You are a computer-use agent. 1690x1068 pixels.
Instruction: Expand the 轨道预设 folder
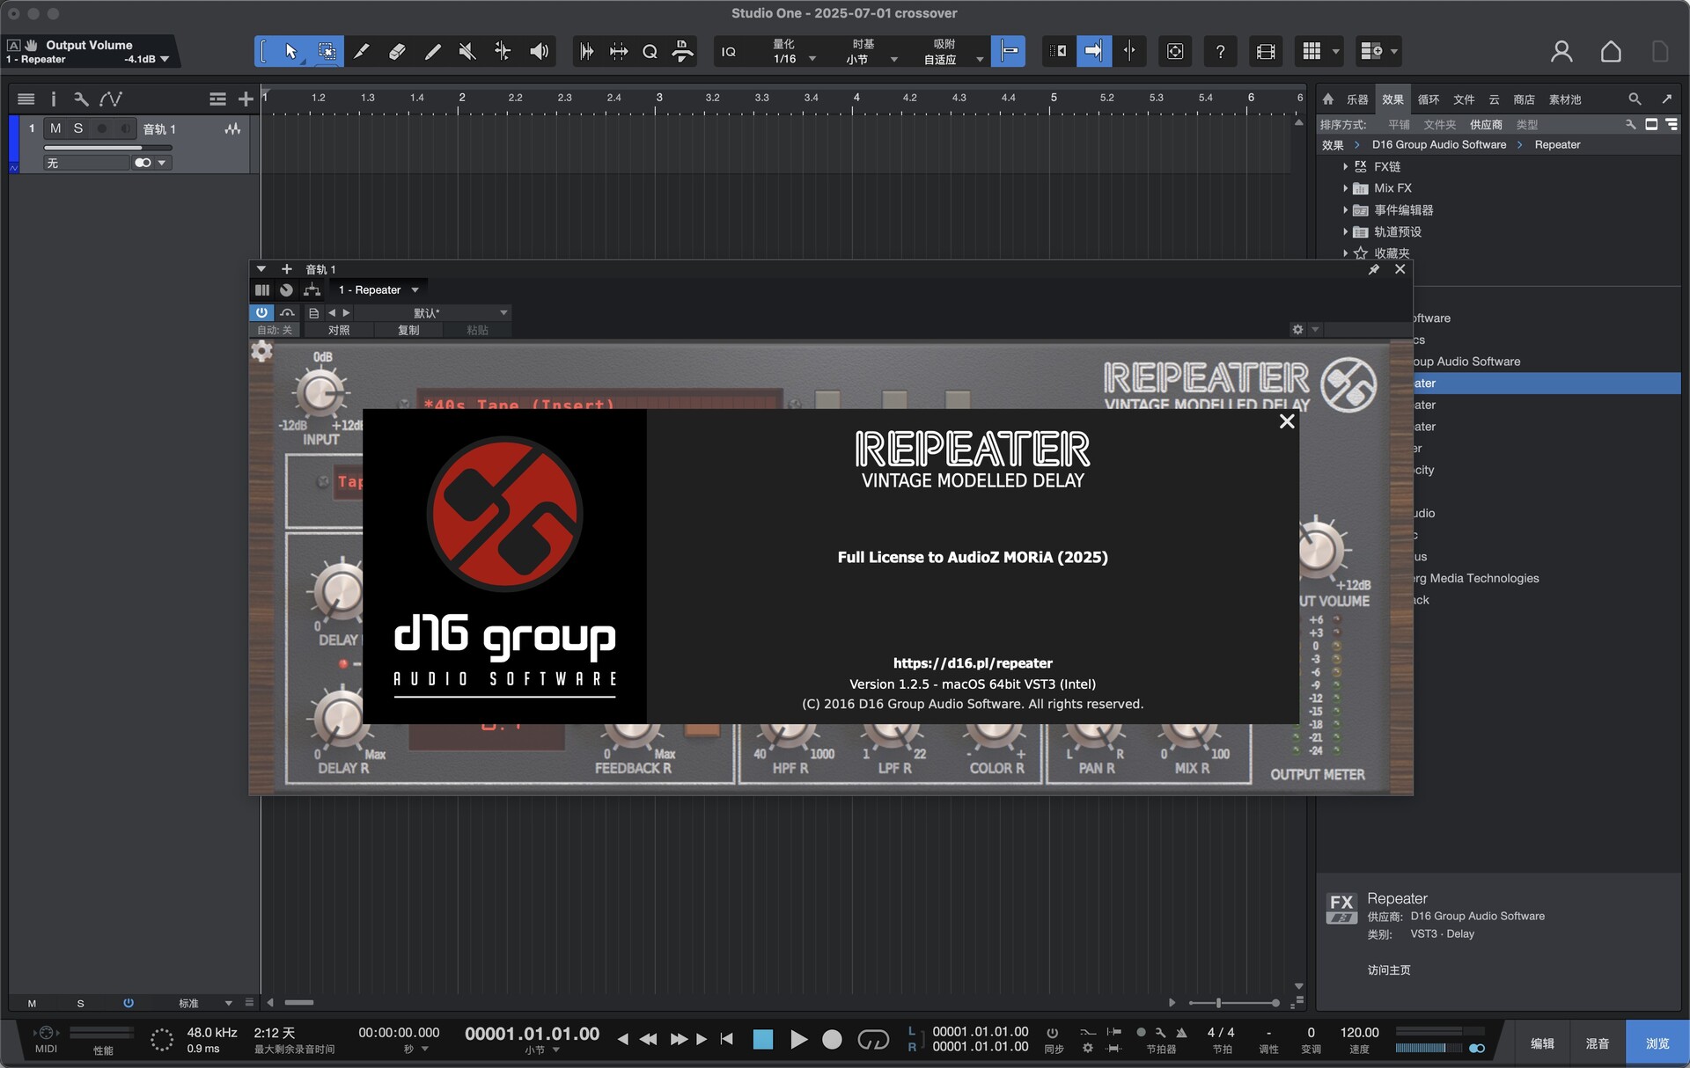(1345, 232)
